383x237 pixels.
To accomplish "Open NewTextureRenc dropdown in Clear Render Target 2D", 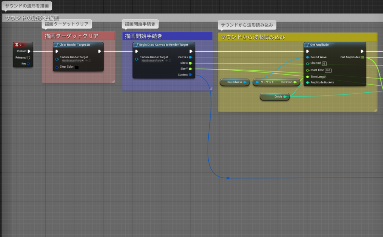I will click(x=73, y=61).
